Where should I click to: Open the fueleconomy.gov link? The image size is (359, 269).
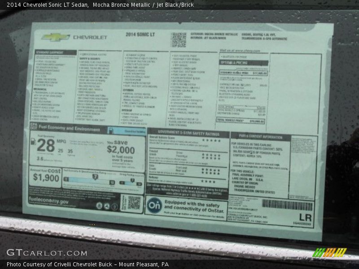click(x=48, y=202)
